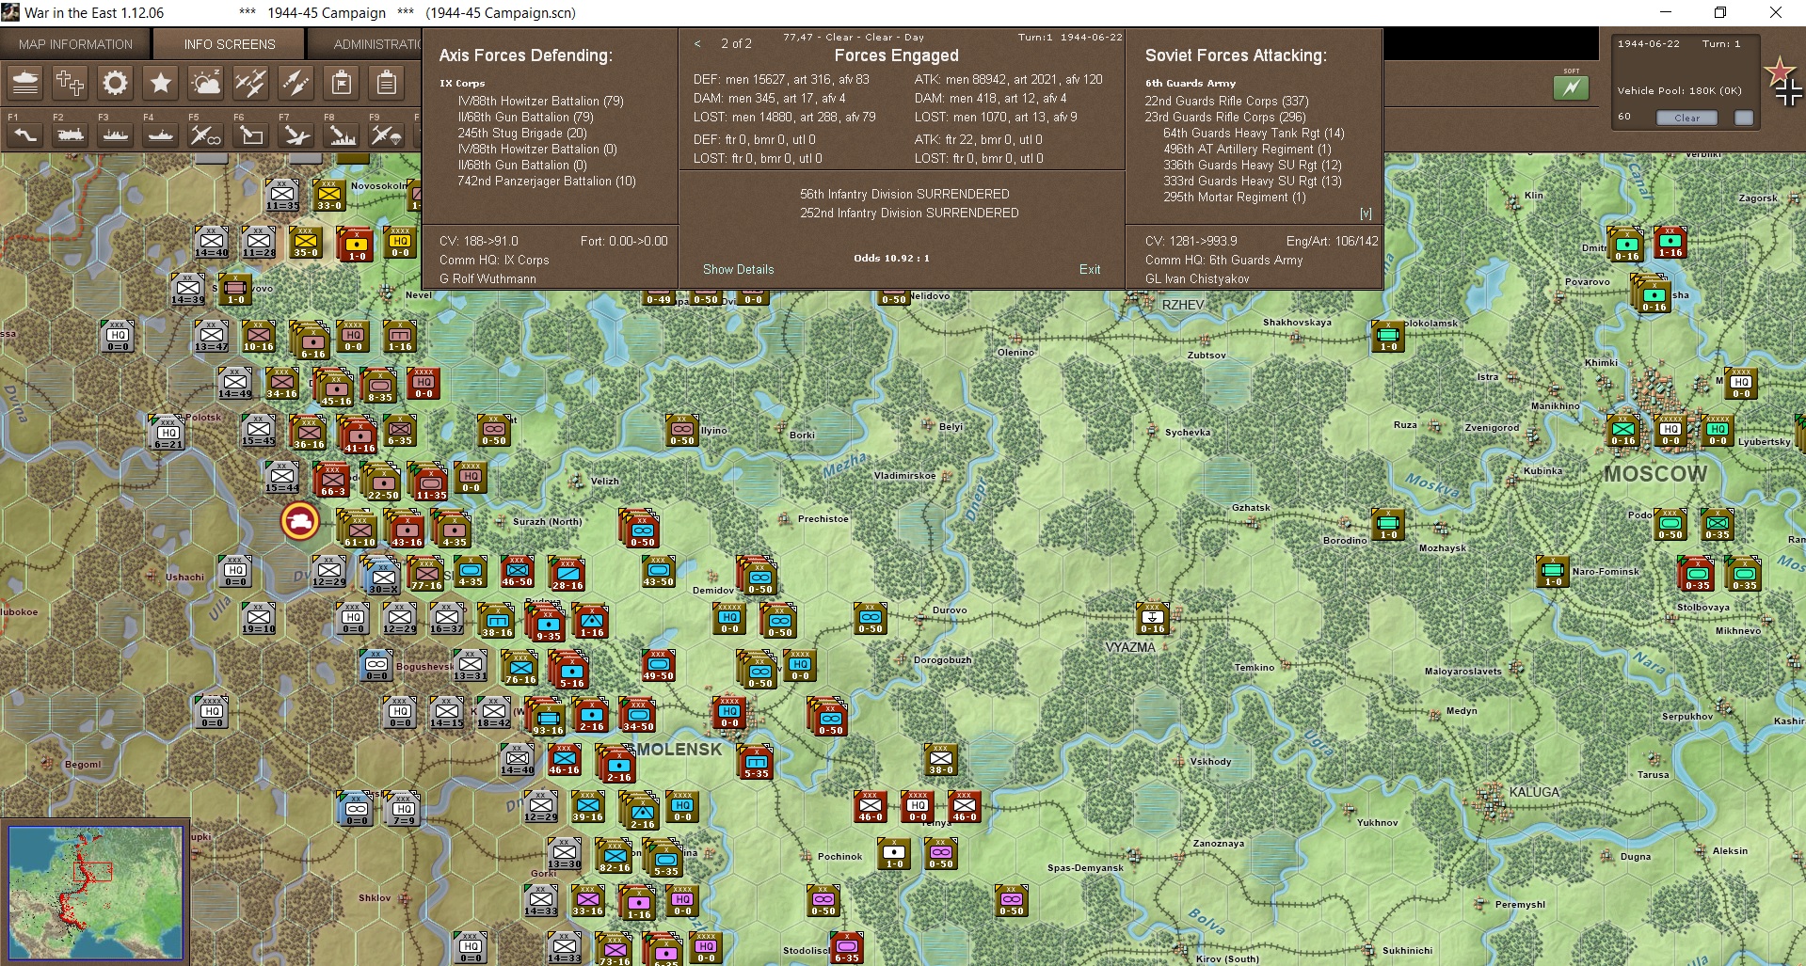1806x966 pixels.
Task: Select F6 bomb unit icon
Action: 251,135
